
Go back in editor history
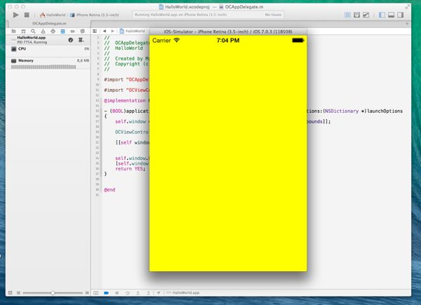coord(105,31)
